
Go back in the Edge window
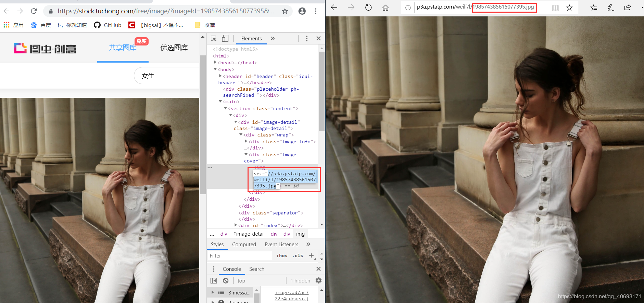coord(334,8)
